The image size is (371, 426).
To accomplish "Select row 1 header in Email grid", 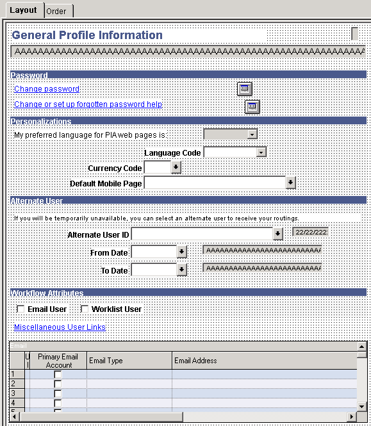I will (x=17, y=374).
